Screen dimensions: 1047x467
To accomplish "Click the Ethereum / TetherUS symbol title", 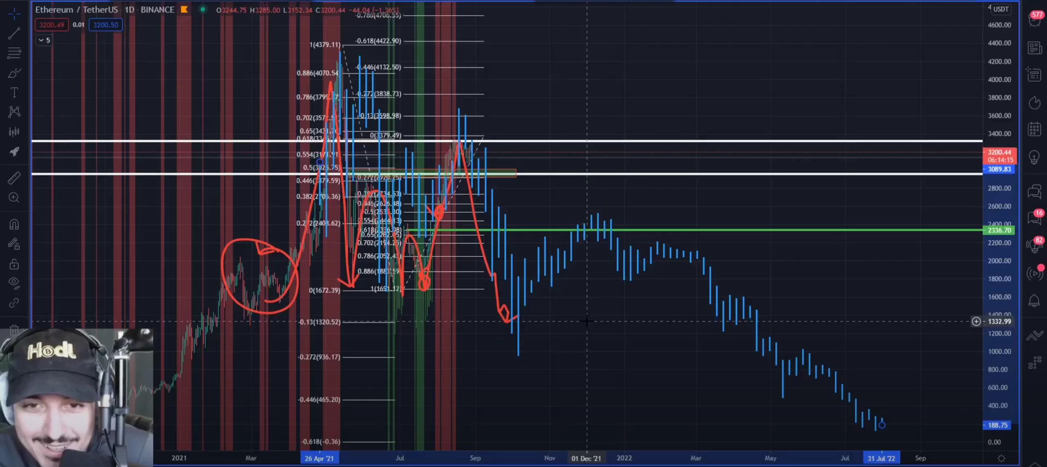I will [76, 9].
